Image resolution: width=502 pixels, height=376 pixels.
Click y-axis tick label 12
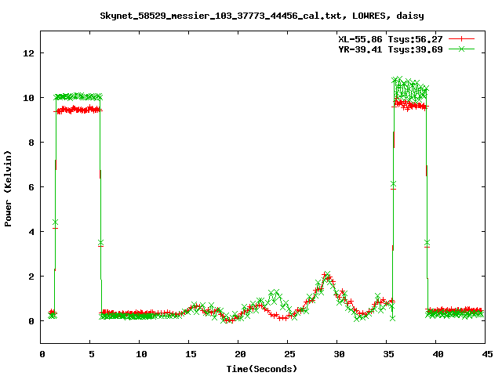[x=28, y=53]
